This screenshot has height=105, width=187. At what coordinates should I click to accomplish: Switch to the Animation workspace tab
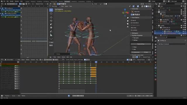coord(67,1)
